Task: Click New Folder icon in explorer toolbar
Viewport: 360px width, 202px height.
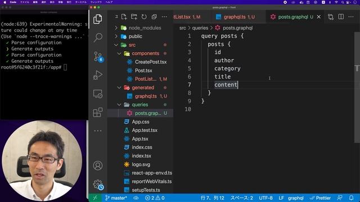Action: pos(134,17)
